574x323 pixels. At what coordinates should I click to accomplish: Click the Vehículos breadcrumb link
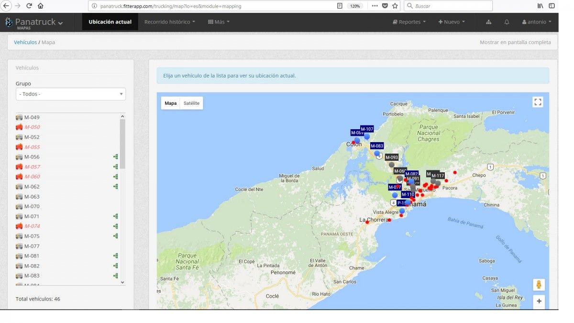coord(25,42)
